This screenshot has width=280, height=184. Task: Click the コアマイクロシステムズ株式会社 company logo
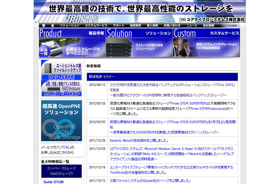point(212,20)
